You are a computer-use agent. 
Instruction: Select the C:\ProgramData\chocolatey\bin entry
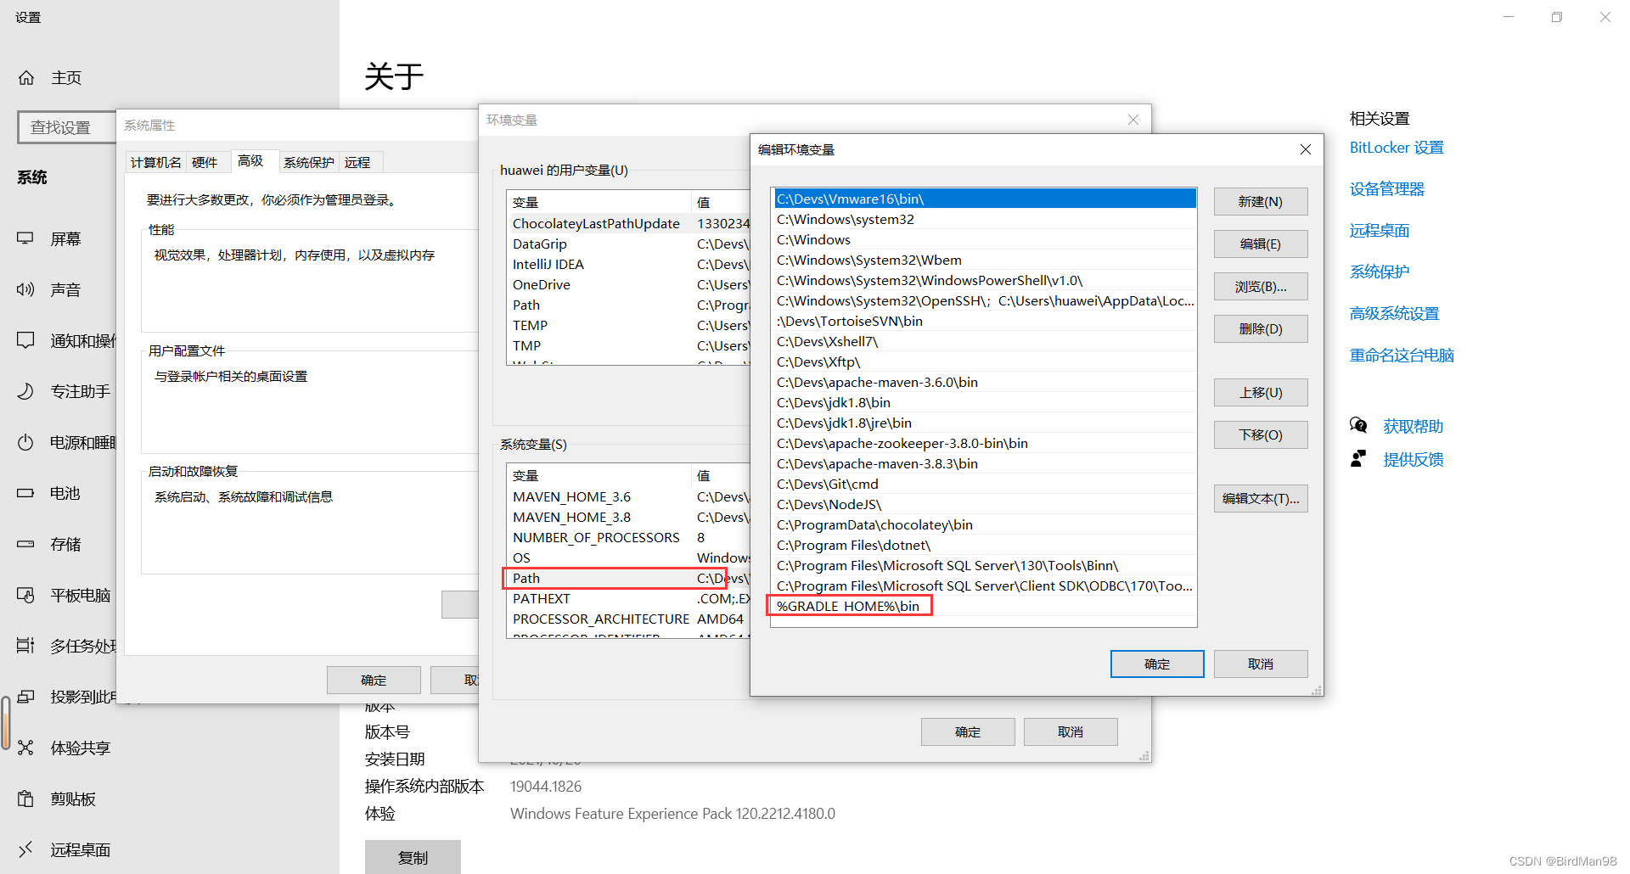(985, 524)
